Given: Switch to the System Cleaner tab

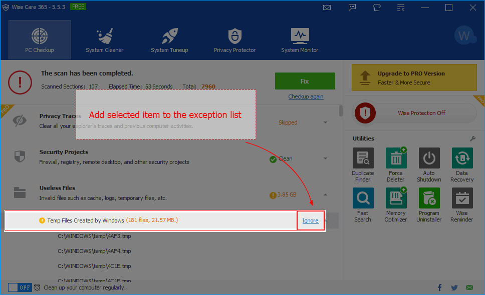Looking at the screenshot, I should [104, 40].
